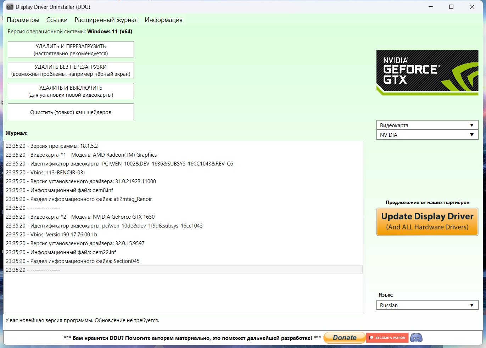The image size is (486, 348).
Task: Click the Update Display Driver partner banner
Action: coord(427,221)
